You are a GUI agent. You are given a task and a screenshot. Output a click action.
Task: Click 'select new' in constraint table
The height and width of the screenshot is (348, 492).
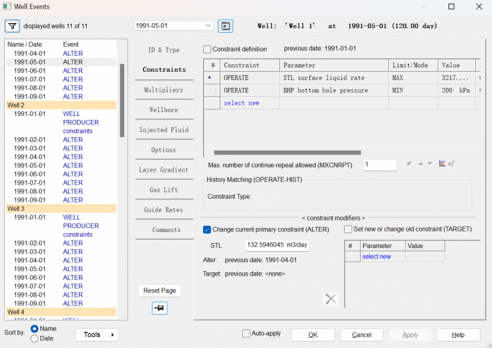pos(241,103)
